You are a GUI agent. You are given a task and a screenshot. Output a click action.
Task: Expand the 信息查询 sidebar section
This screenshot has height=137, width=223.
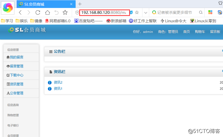click(x=13, y=105)
